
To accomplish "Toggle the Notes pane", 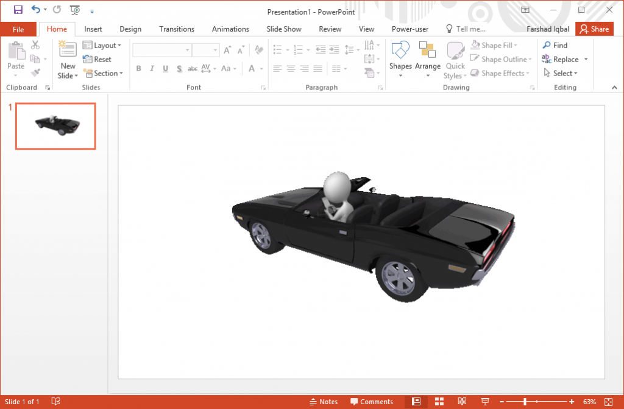I will [x=324, y=402].
